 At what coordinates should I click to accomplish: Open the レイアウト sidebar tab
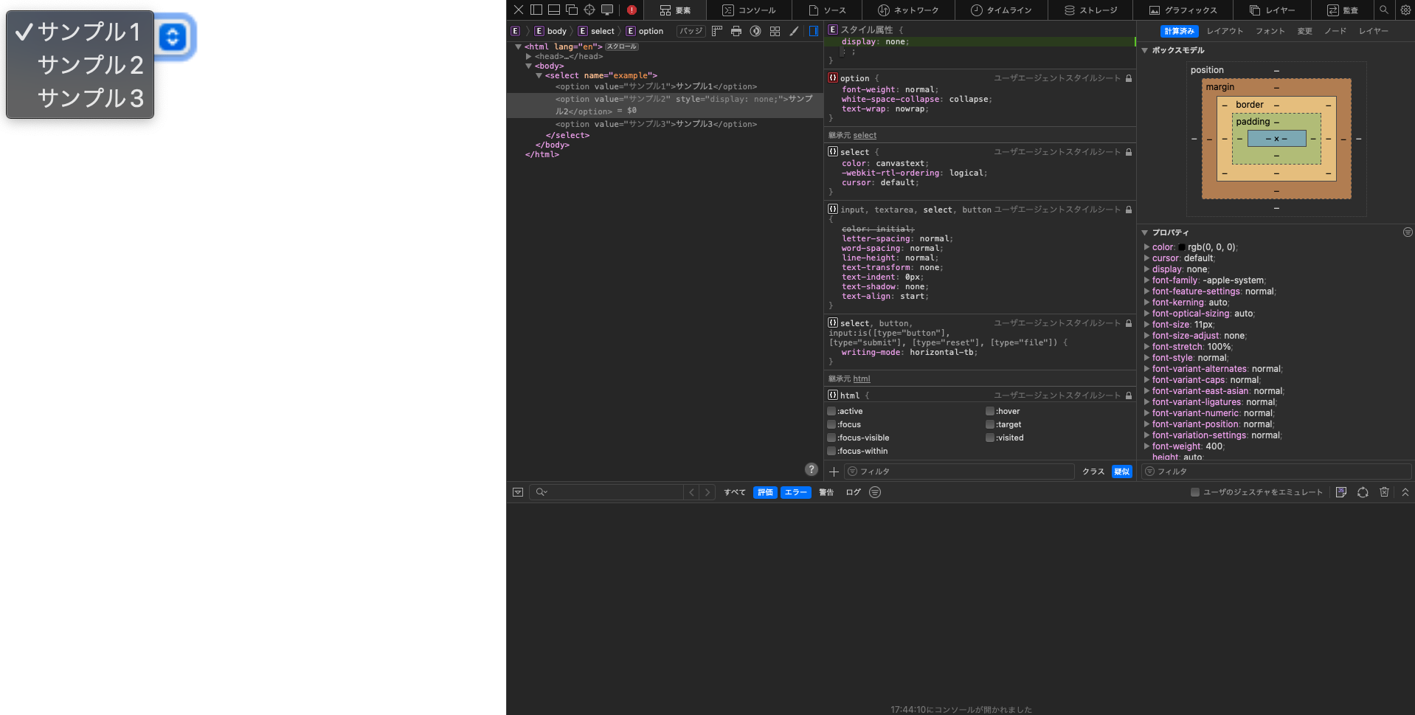(1225, 31)
